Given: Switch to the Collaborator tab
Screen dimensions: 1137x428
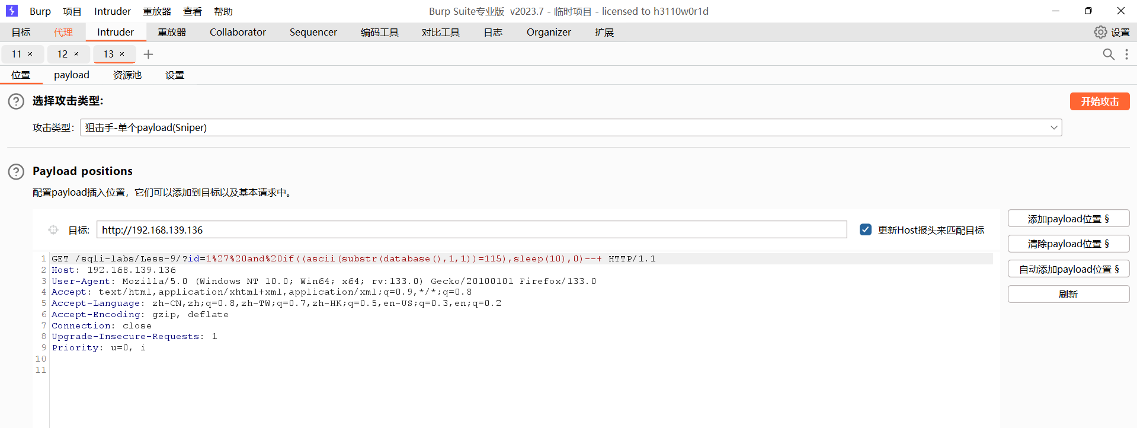Looking at the screenshot, I should (x=238, y=32).
